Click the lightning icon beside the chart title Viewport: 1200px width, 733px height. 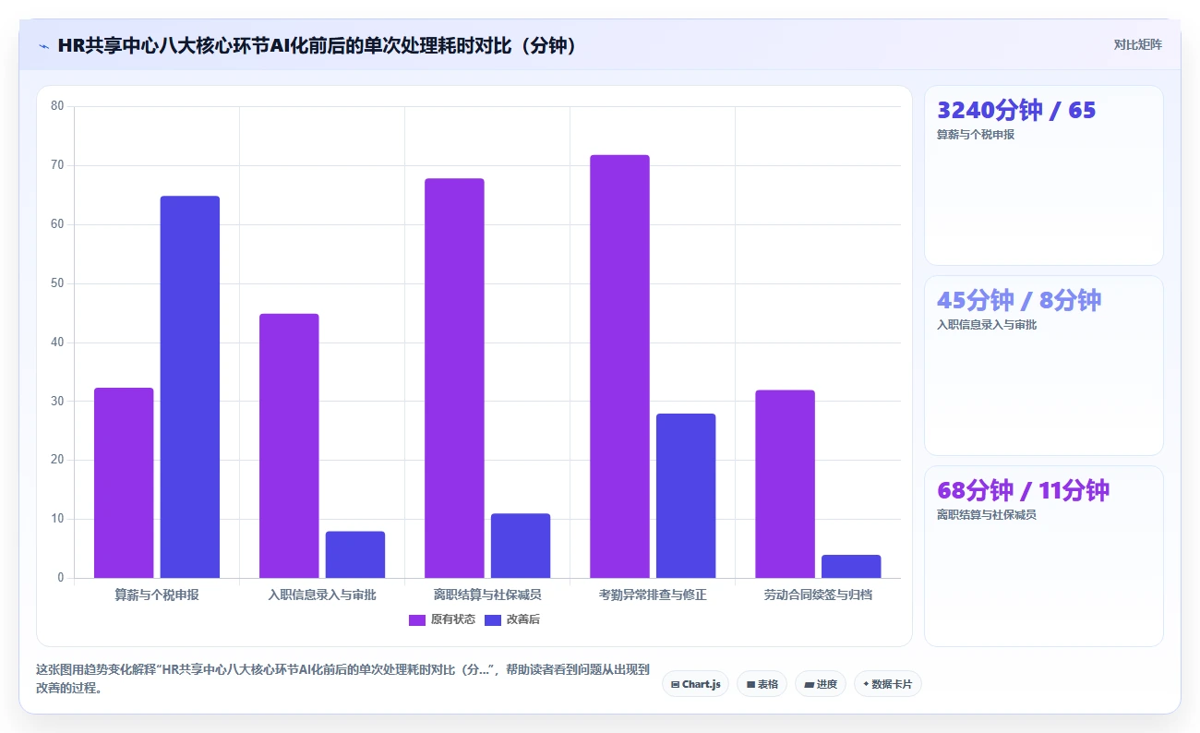pos(43,46)
